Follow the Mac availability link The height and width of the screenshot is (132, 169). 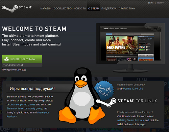24,70
